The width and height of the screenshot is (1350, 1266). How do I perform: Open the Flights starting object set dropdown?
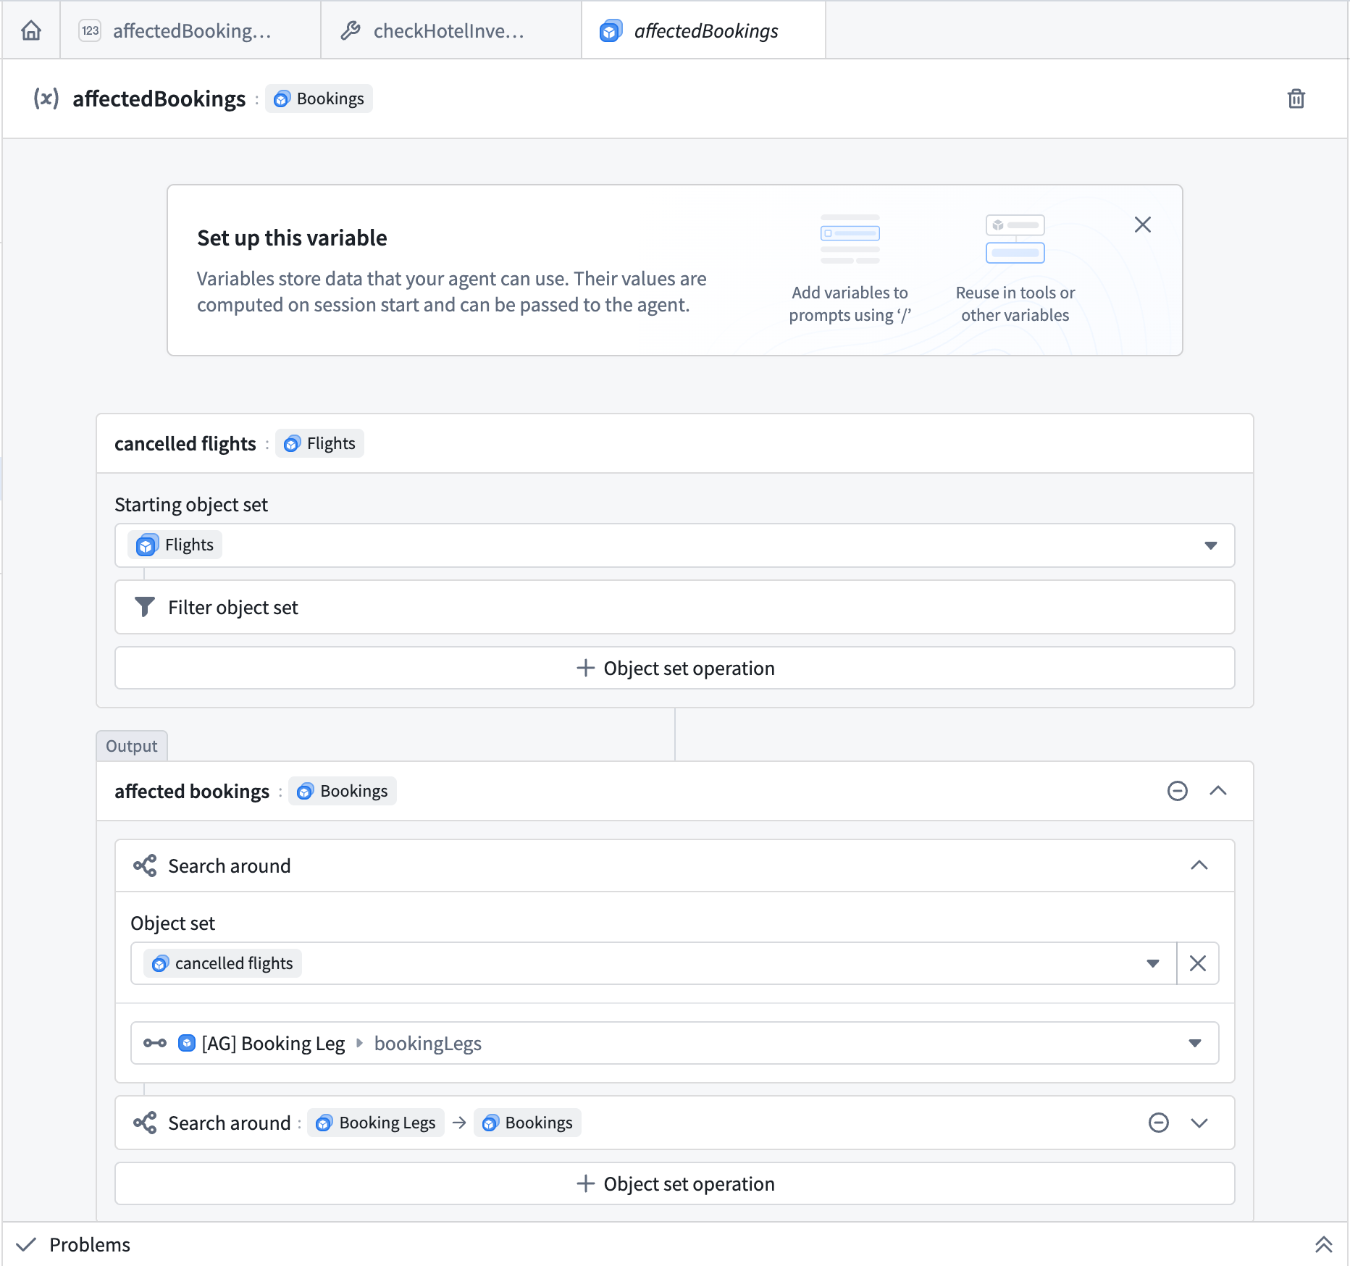coord(1210,545)
